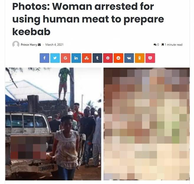Share the article to Reddit
194x184 pixels.
tap(119, 58)
